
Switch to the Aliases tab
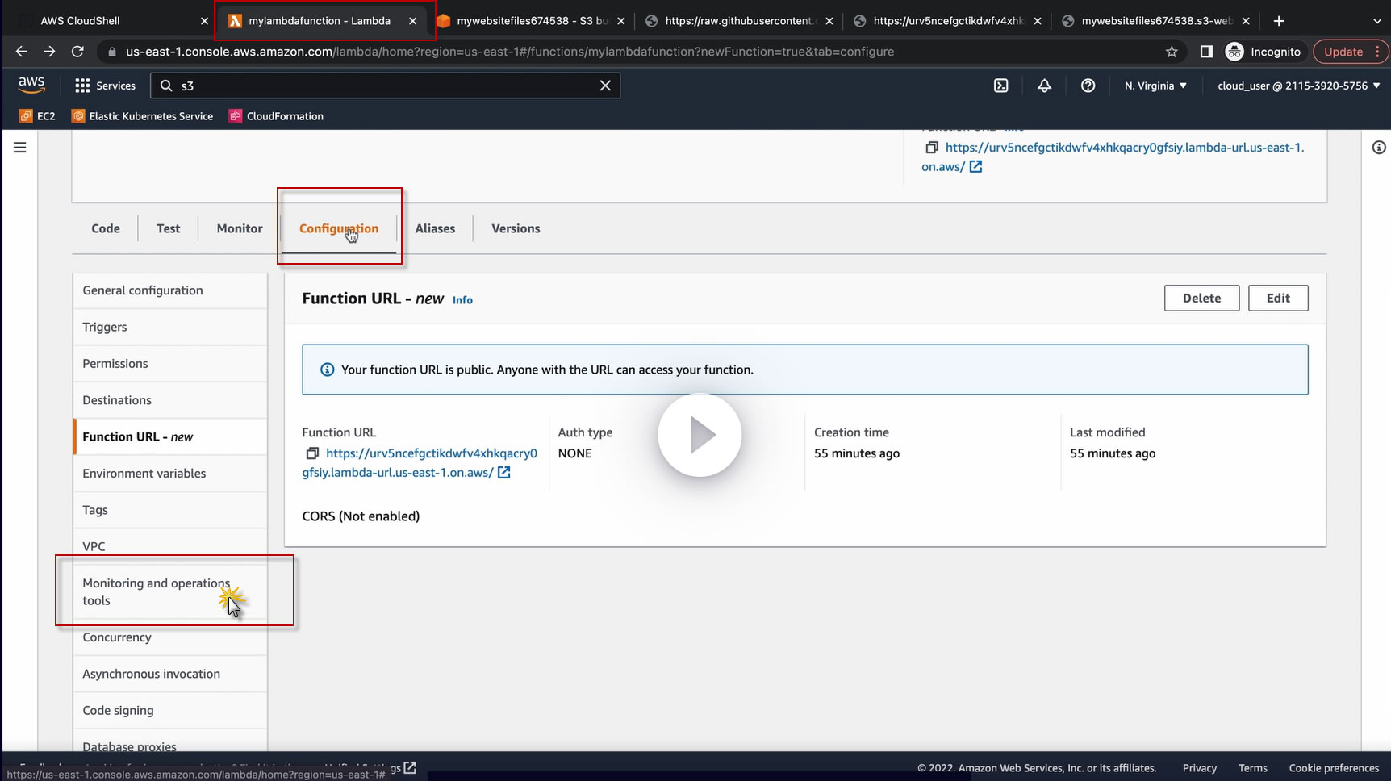pos(435,228)
